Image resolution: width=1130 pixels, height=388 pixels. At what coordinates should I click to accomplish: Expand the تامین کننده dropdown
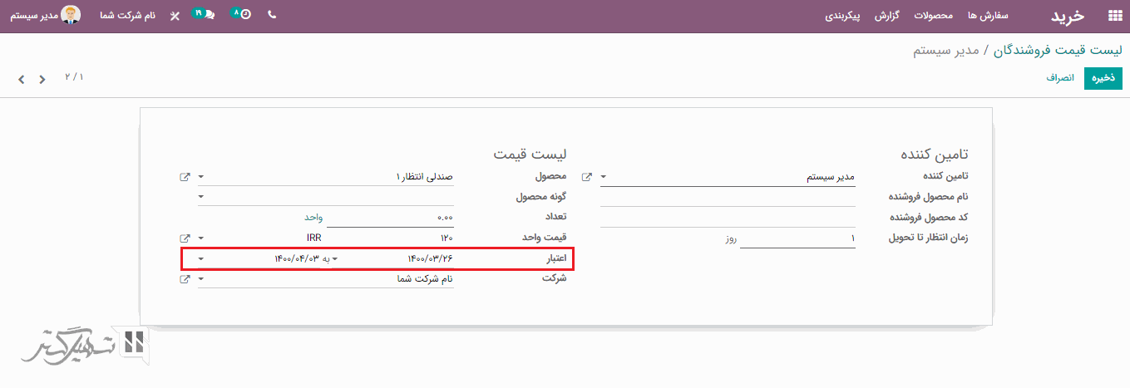point(604,177)
